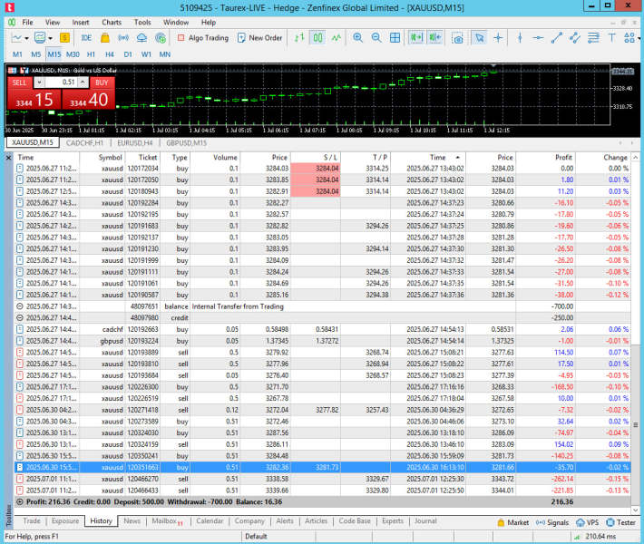Screen dimensions: 644x544
Task: Click the Zoom Out magnifier icon
Action: click(x=377, y=38)
